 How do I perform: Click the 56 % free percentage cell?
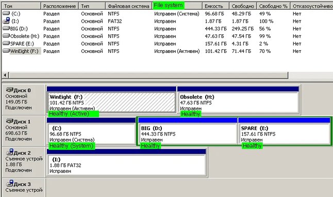coord(265,29)
